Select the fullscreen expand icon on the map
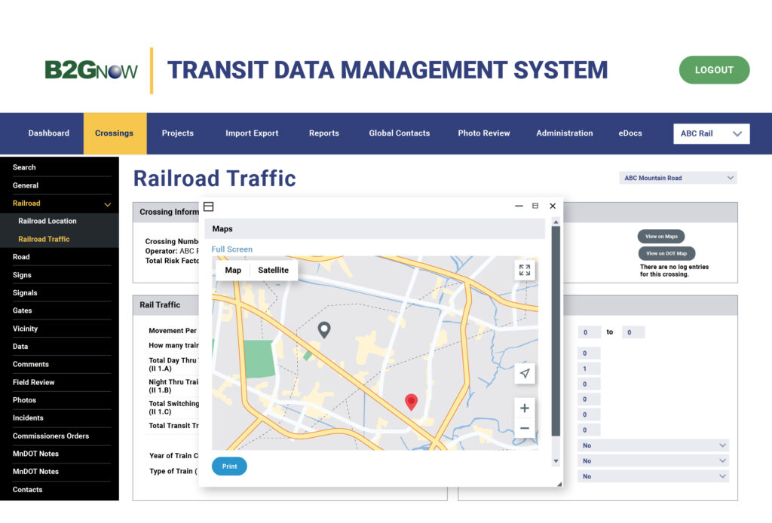772x523 pixels. coord(524,270)
